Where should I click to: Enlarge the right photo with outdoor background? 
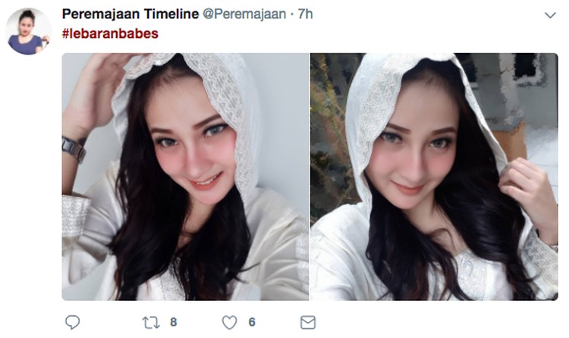tap(434, 177)
